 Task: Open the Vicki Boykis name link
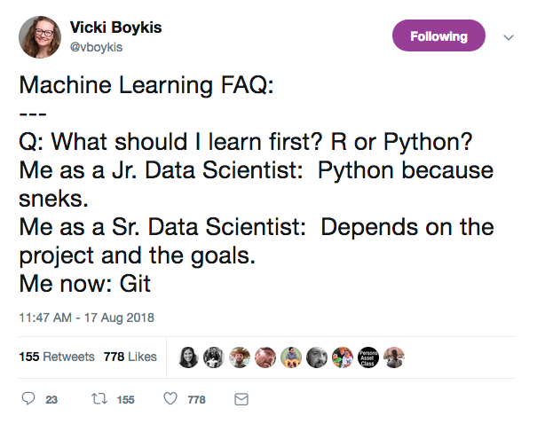pyautogui.click(x=115, y=27)
